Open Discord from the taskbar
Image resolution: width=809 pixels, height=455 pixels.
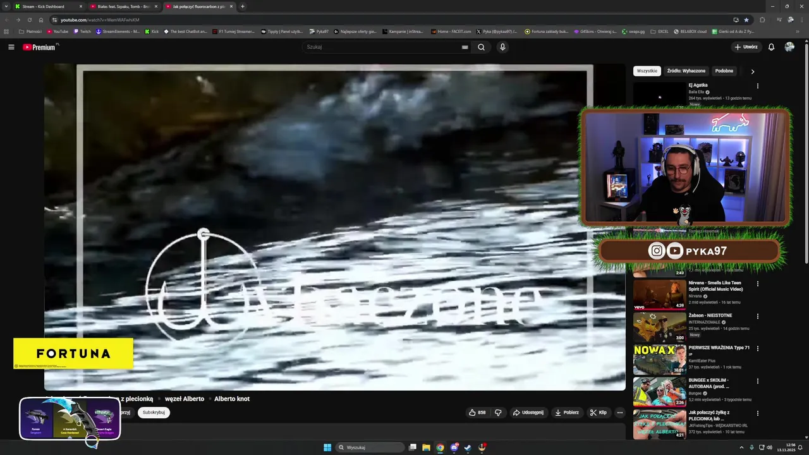(454, 447)
